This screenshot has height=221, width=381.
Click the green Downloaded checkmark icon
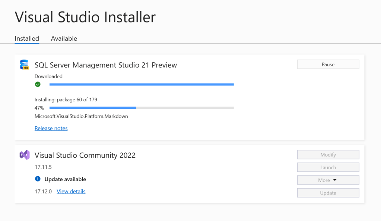38,85
